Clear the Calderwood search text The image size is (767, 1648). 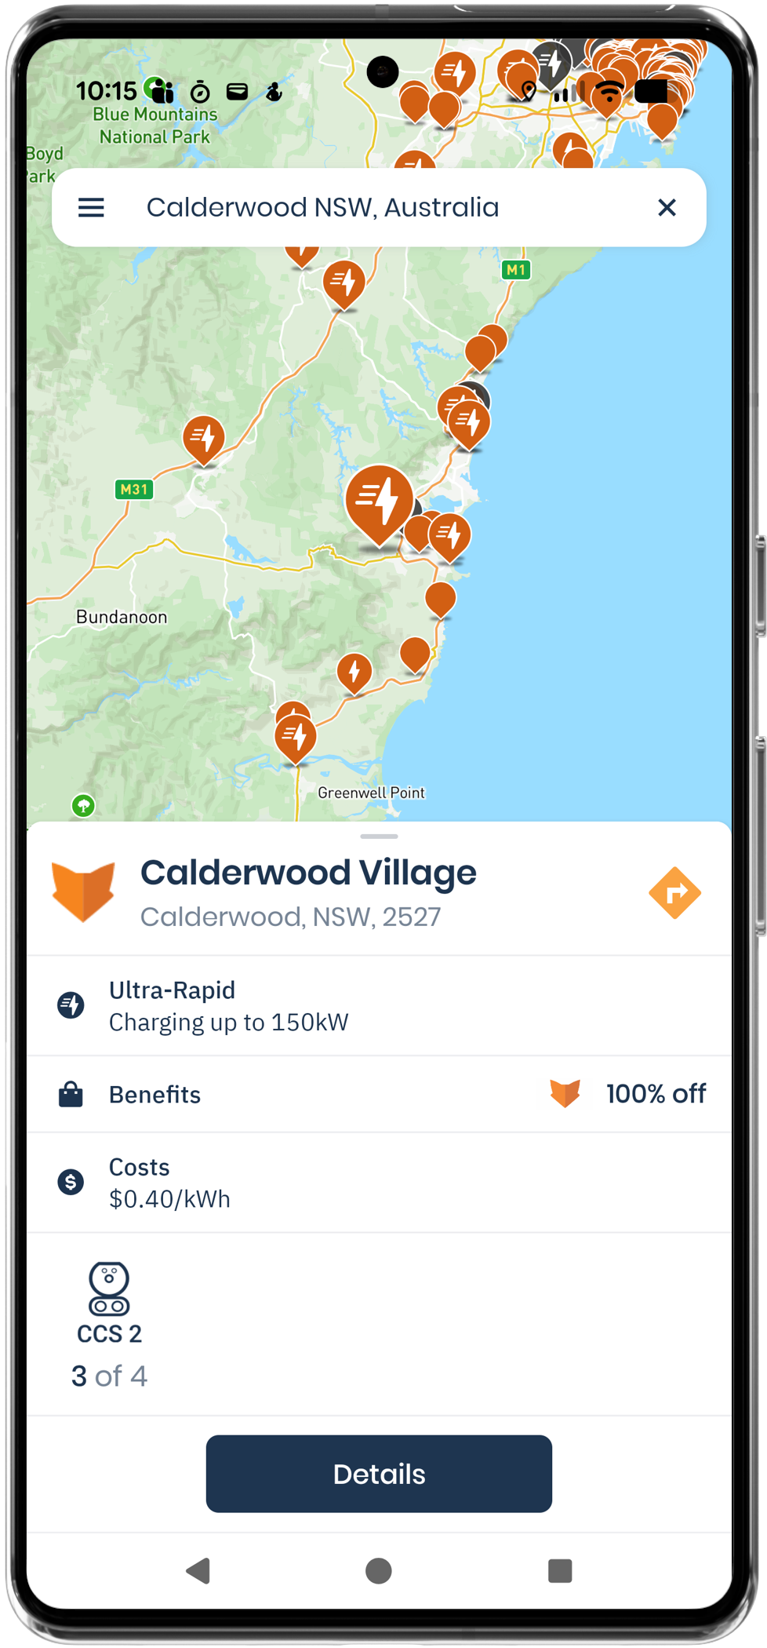[x=667, y=208]
